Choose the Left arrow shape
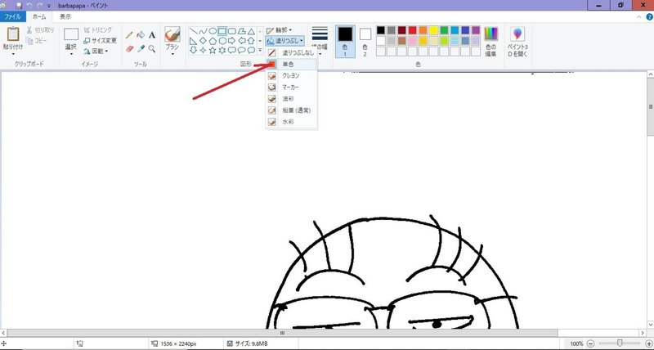The width and height of the screenshot is (654, 350). pyautogui.click(x=241, y=41)
